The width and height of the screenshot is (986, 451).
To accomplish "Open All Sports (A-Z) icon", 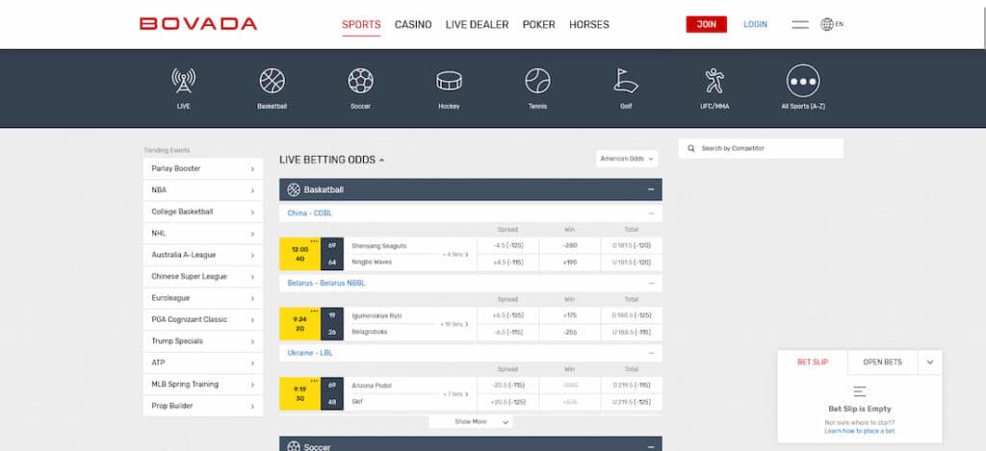I will tap(803, 81).
